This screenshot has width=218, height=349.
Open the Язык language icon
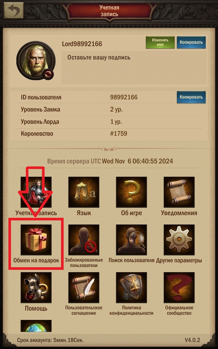pos(84,192)
